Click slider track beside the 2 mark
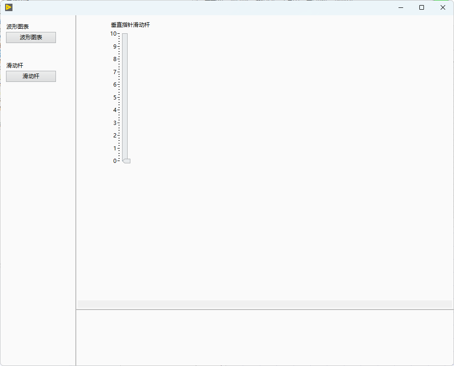The width and height of the screenshot is (454, 366). point(125,135)
